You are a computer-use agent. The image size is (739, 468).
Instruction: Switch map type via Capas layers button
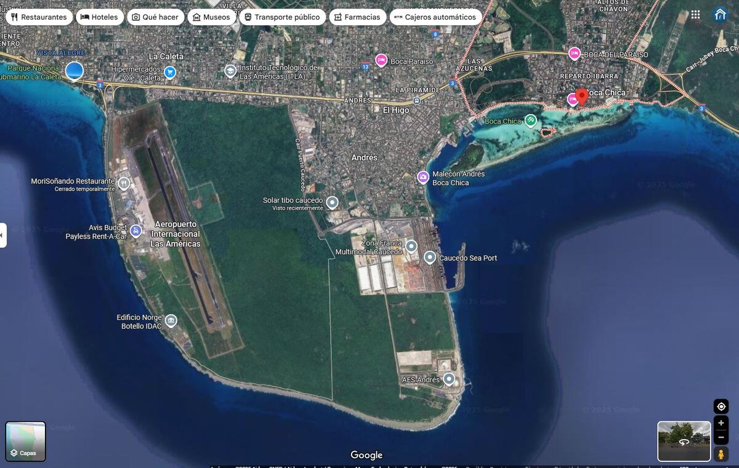[26, 441]
